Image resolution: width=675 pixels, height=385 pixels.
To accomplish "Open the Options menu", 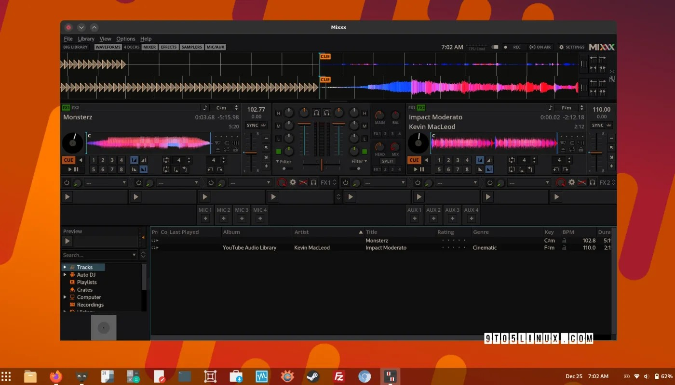I will [125, 38].
